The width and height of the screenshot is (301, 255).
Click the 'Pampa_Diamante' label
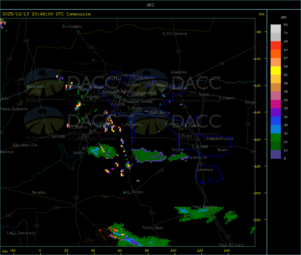pyautogui.click(x=14, y=109)
